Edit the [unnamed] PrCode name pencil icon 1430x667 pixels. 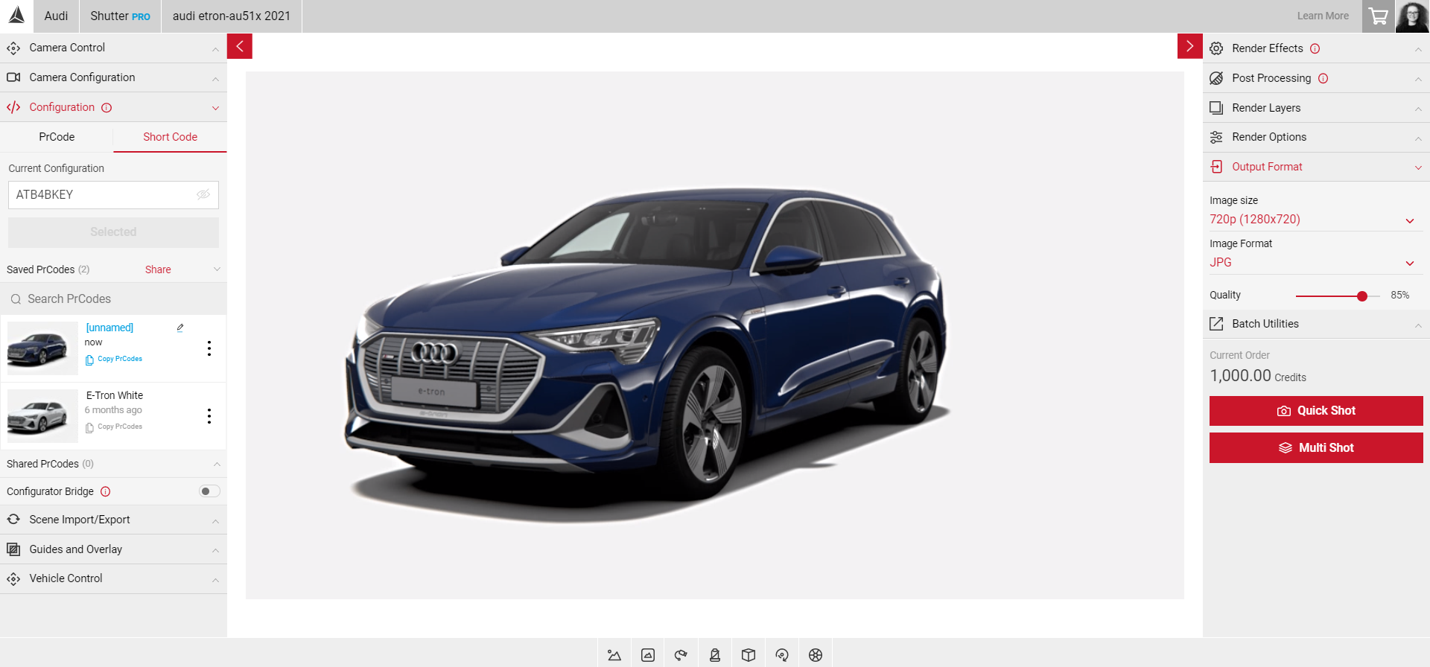[180, 328]
